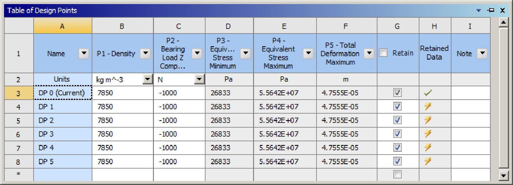The height and width of the screenshot is (185, 513).
Task: Uncheck the Retain checkbox for DP 5
Action: pyautogui.click(x=397, y=161)
